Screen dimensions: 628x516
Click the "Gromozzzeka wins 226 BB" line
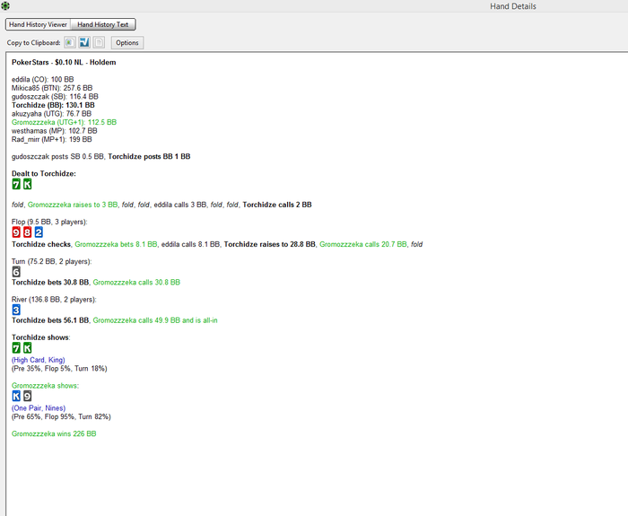coord(54,433)
